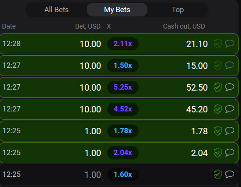Open provably fair shield for 2.11x bet

tap(218, 44)
